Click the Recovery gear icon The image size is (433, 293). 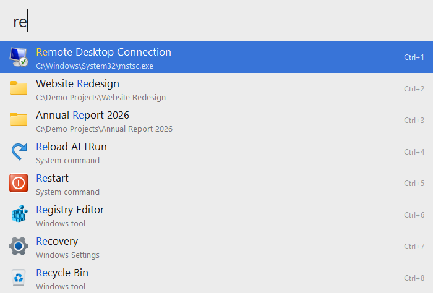pyautogui.click(x=19, y=246)
